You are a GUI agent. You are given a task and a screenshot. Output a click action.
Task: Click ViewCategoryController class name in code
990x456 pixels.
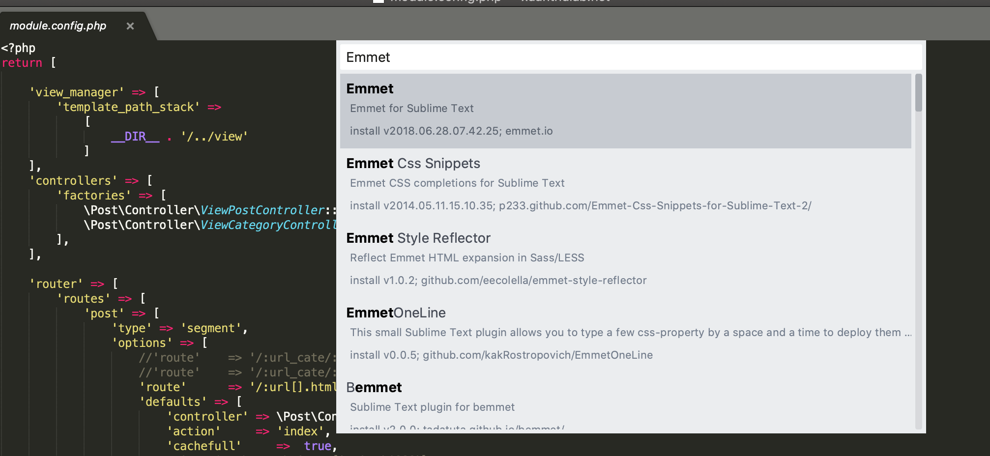pyautogui.click(x=268, y=225)
